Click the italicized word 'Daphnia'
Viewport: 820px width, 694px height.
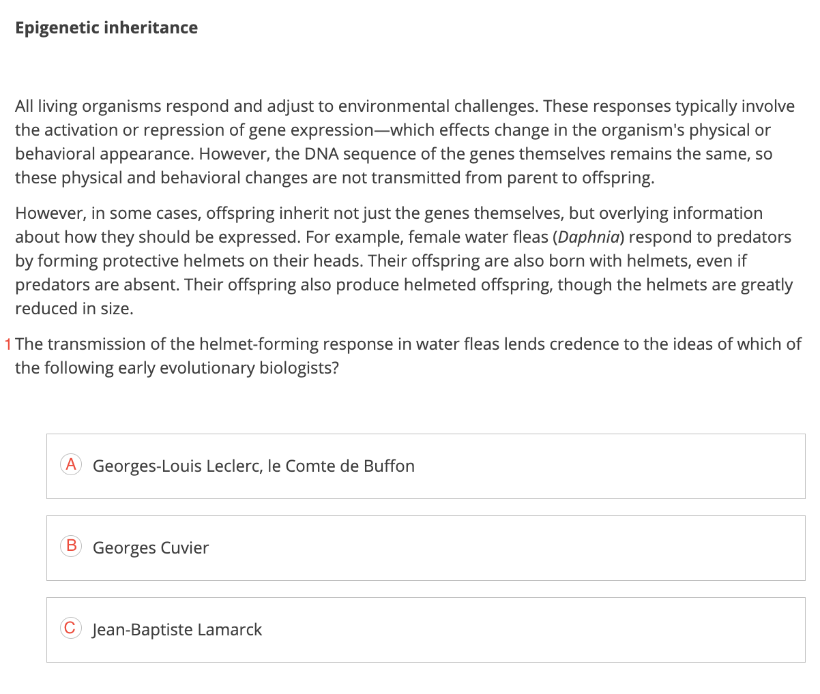click(x=589, y=237)
